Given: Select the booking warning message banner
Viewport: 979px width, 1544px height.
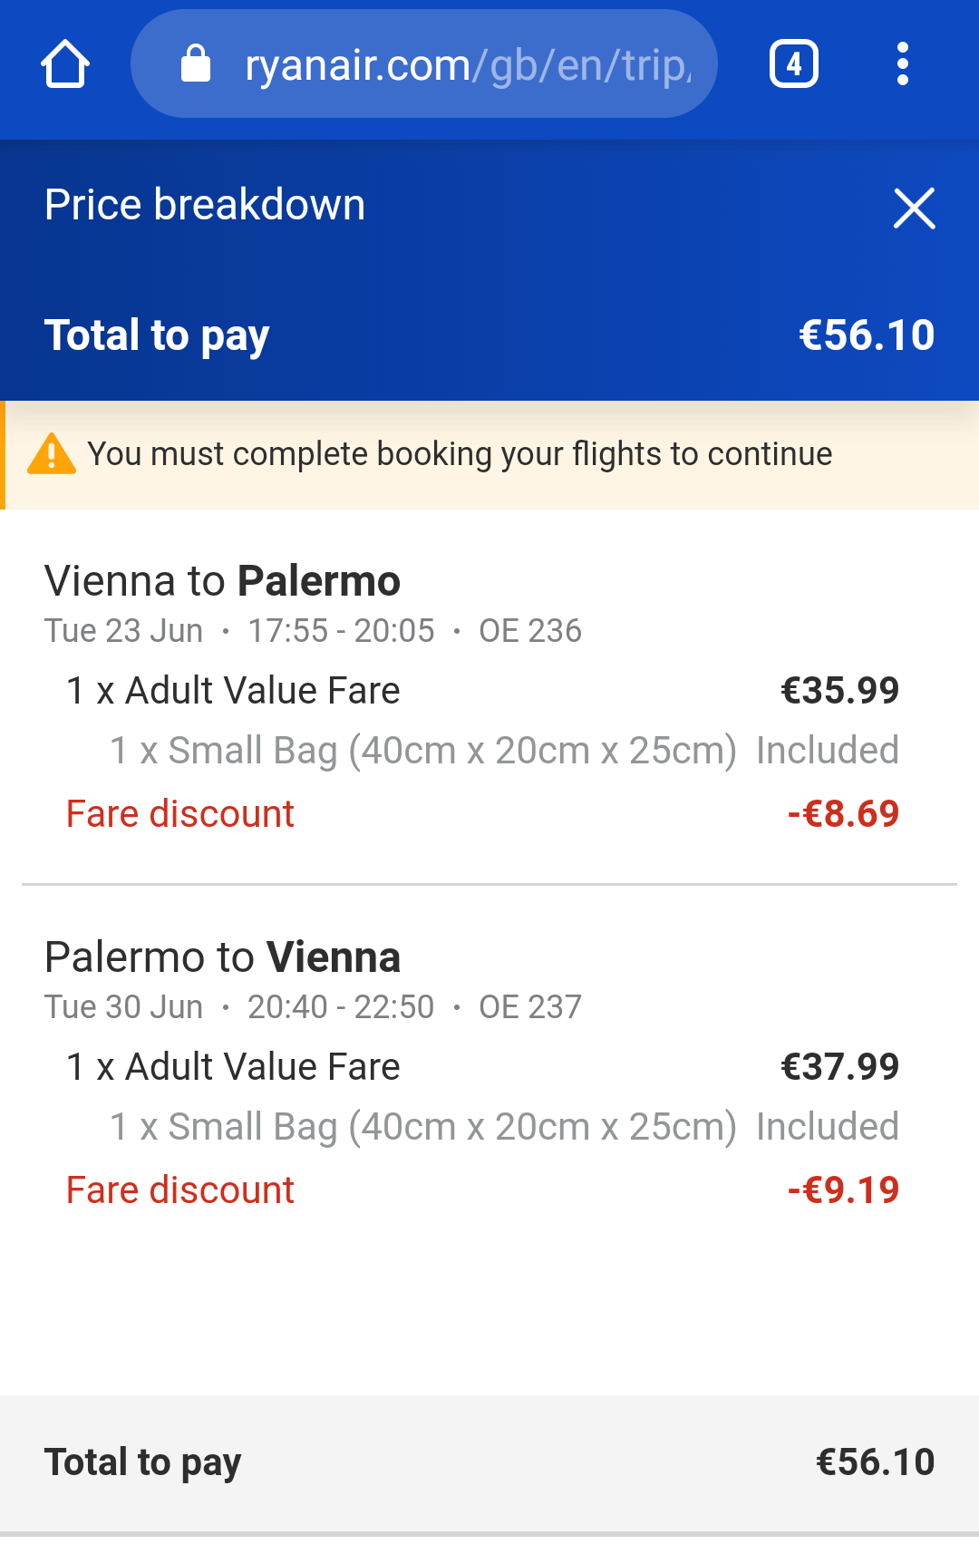Looking at the screenshot, I should [489, 454].
